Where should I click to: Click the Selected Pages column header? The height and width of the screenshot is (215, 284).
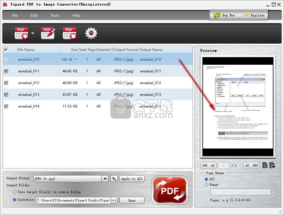click(x=104, y=50)
